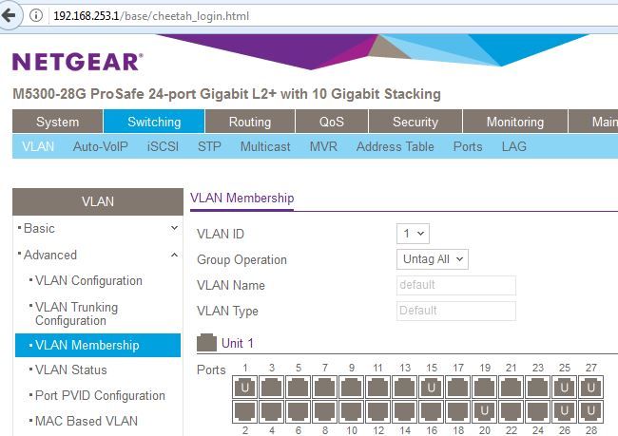The height and width of the screenshot is (436, 618).
Task: Toggle port 2 membership
Action: pos(244,410)
